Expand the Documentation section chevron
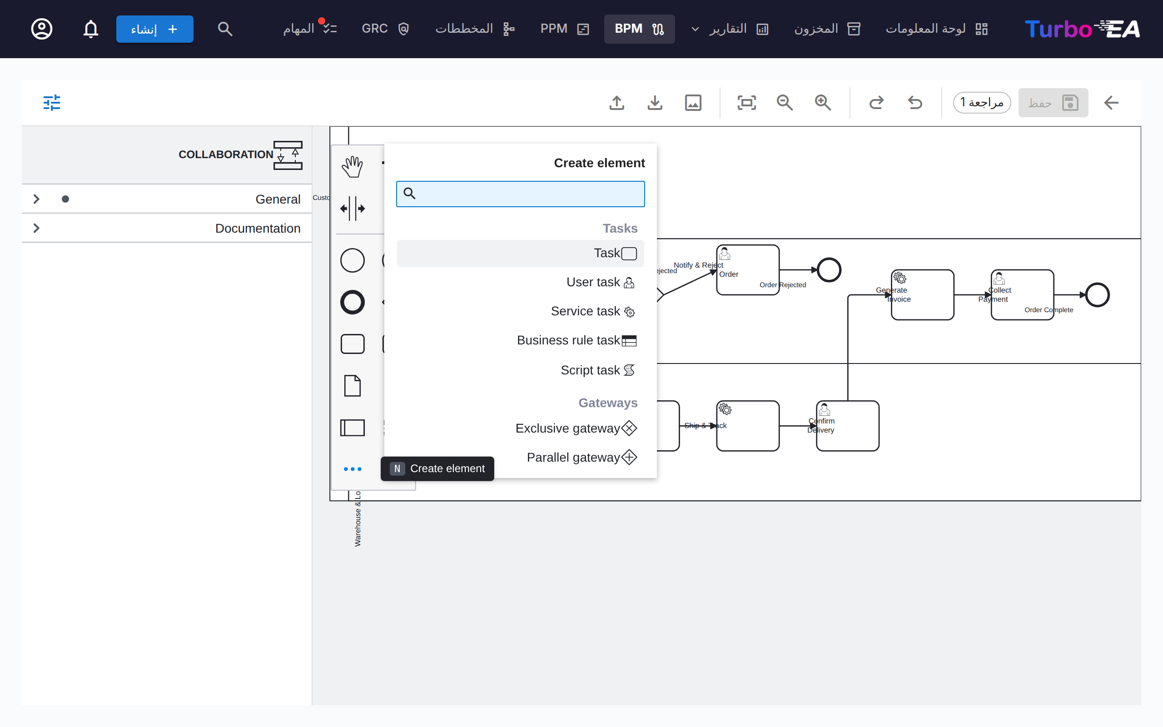 (x=36, y=228)
